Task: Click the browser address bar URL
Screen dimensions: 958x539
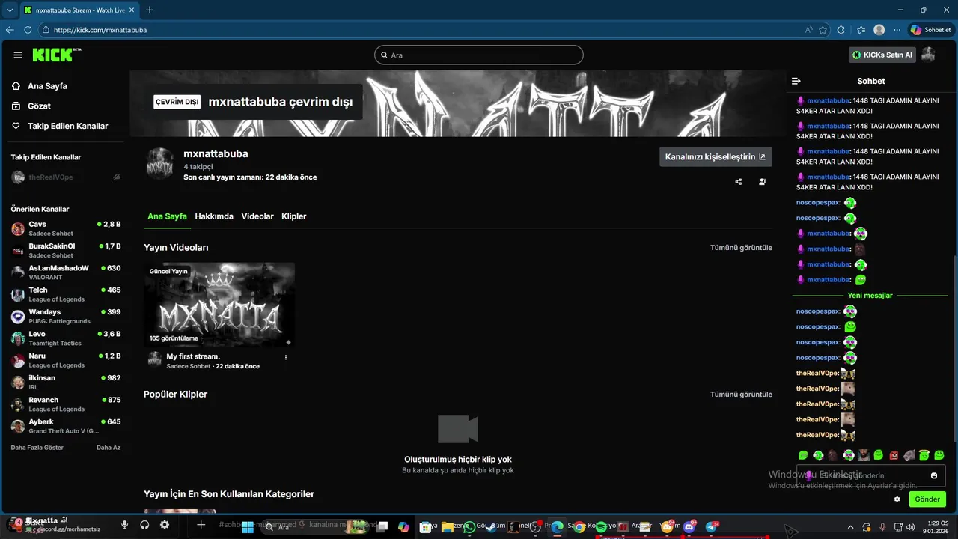Action: 100,30
